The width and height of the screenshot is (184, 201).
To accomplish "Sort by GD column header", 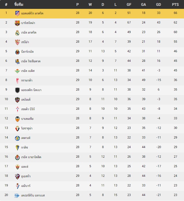I will (158, 5).
